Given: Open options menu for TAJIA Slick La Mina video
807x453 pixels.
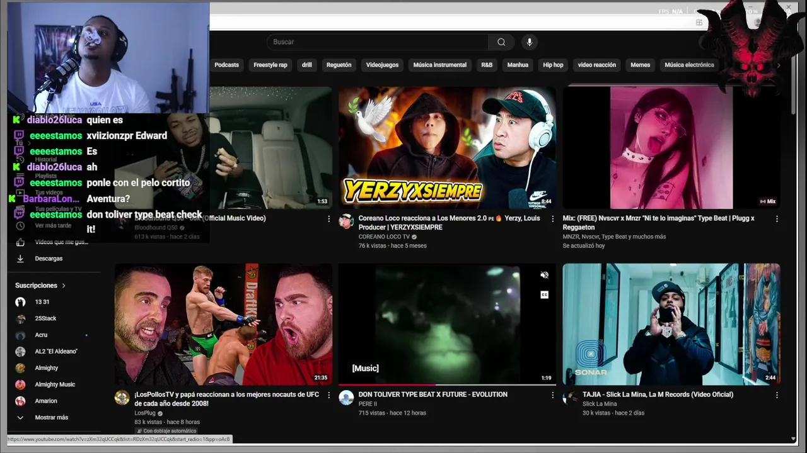Looking at the screenshot, I should click(777, 395).
